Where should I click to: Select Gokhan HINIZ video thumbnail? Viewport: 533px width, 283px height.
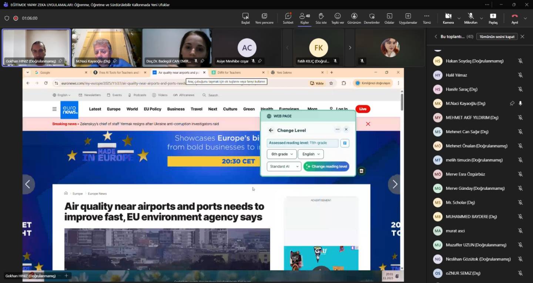[36, 48]
